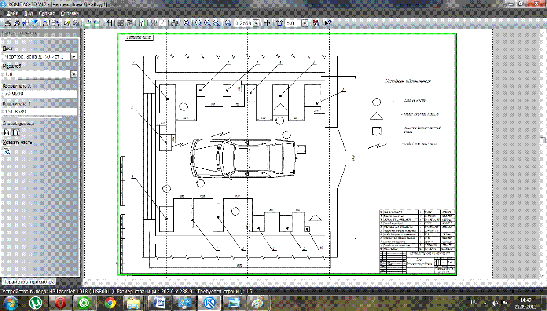
Task: Select the second 'Способ вывода' output mode
Action: (x=15, y=132)
